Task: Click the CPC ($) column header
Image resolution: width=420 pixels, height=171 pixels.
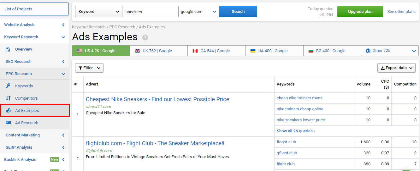Action: 385,84
